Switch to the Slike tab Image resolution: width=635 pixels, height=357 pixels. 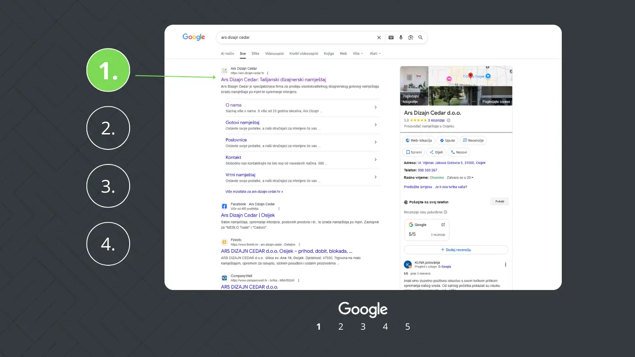255,53
